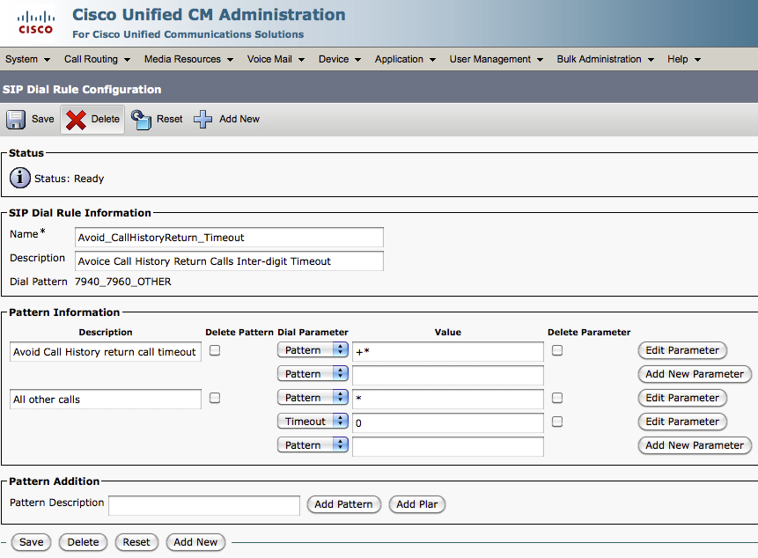Open the Media Resources menu

188,60
